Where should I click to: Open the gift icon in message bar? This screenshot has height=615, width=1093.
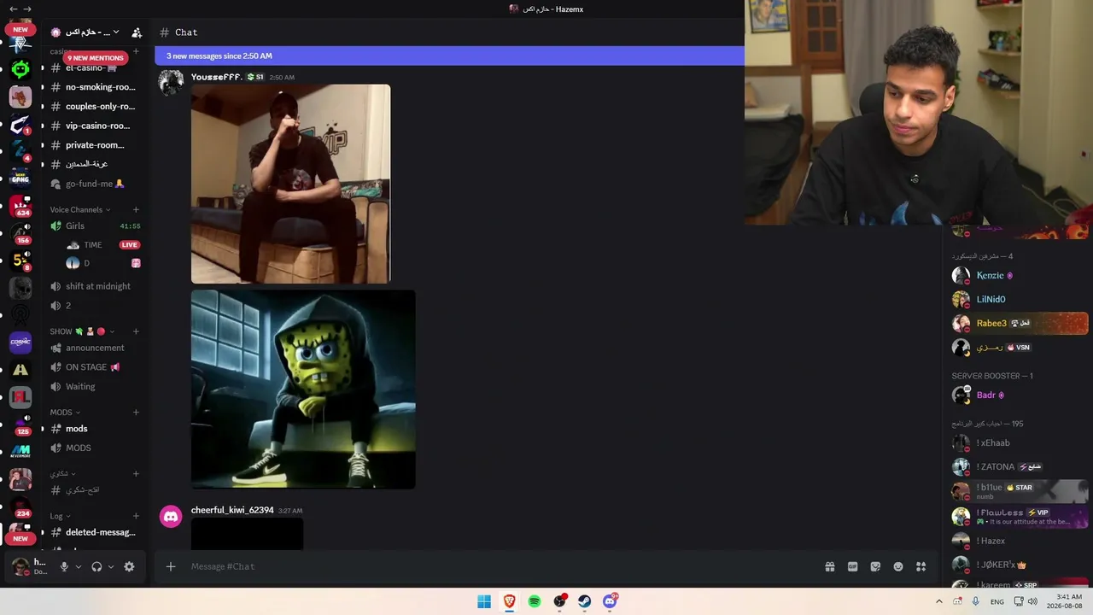pyautogui.click(x=829, y=566)
